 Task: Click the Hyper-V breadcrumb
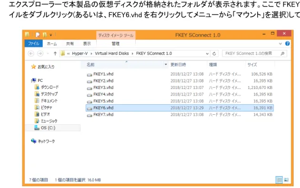(x=80, y=54)
